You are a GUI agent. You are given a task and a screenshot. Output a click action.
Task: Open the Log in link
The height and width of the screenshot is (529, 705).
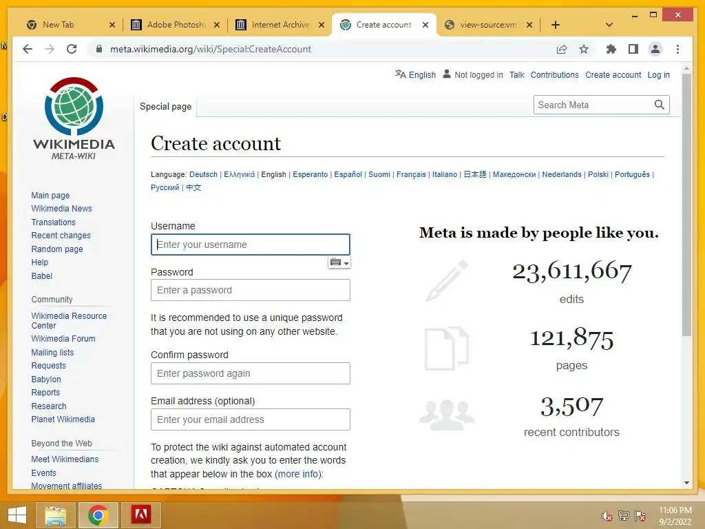[658, 74]
